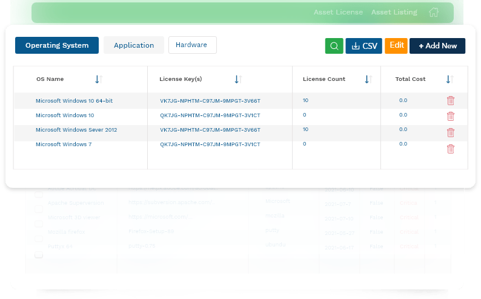481x299 pixels.
Task: Go to Asset Listing in header
Action: [394, 12]
